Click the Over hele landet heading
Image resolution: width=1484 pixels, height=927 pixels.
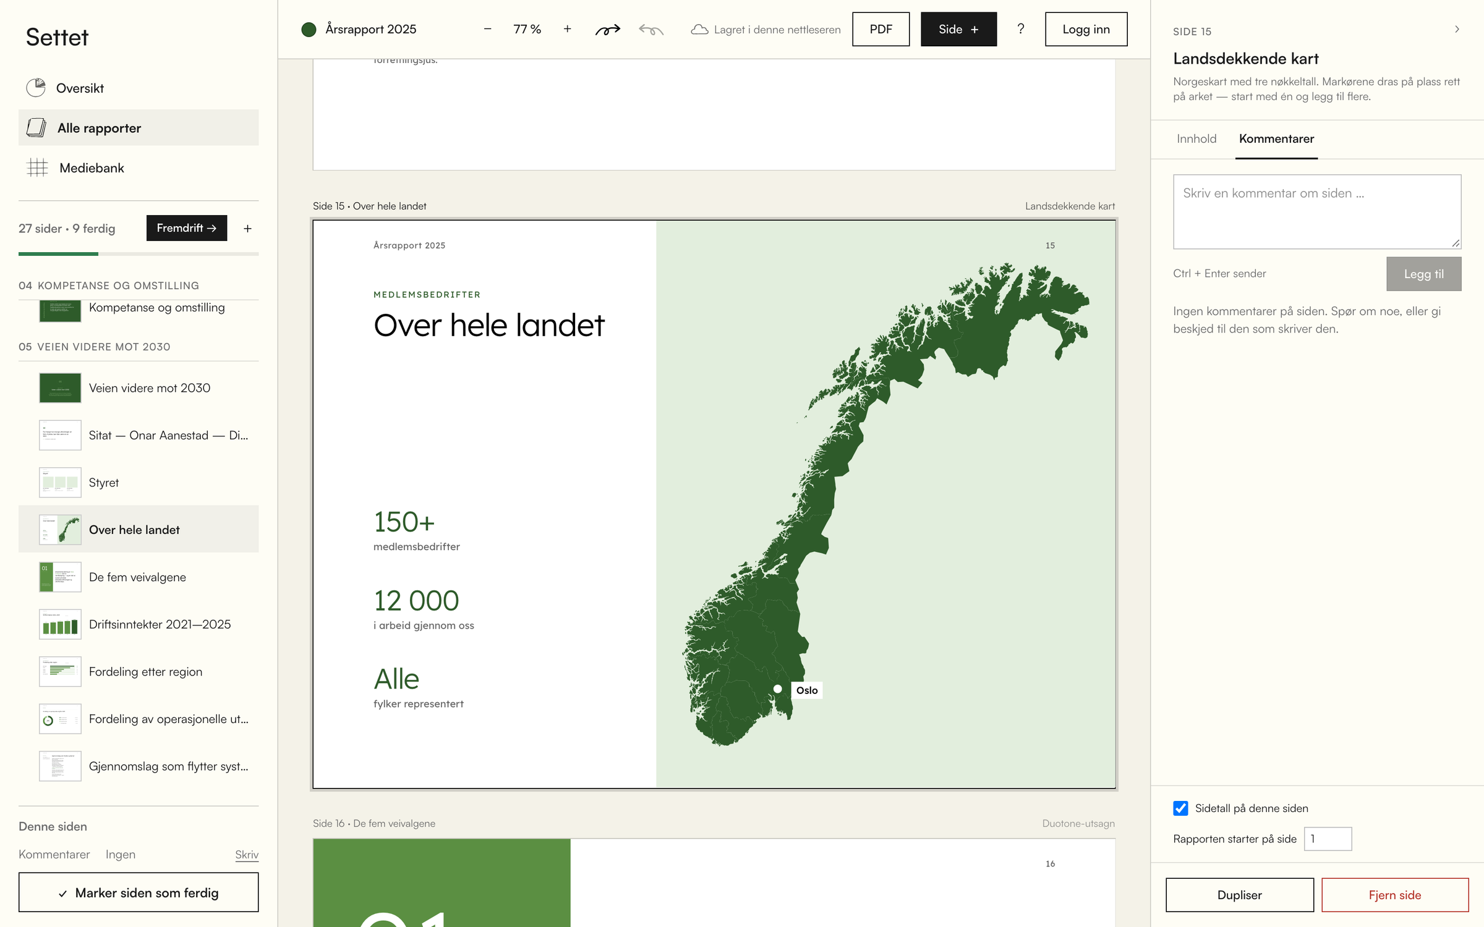[488, 325]
